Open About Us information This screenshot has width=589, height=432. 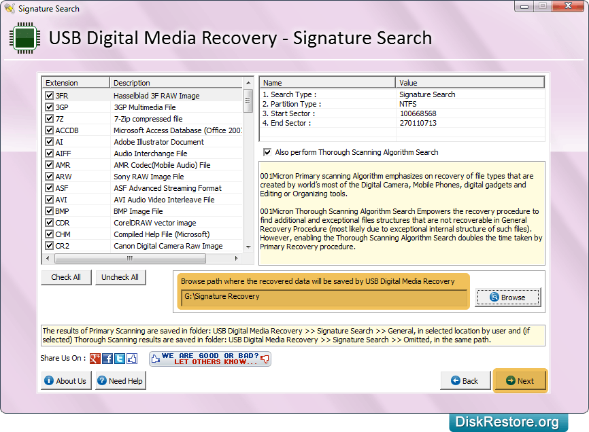(66, 380)
